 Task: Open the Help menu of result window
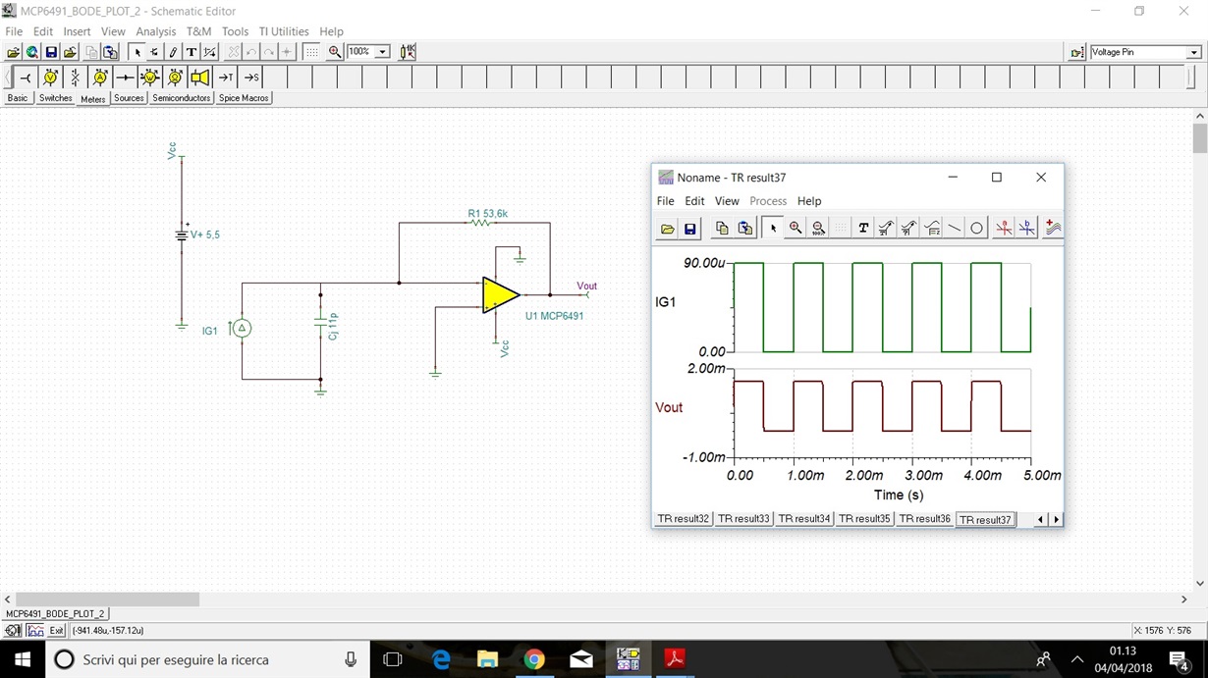coord(809,201)
